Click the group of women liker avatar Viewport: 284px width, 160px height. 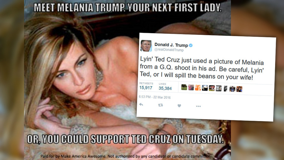239,89
